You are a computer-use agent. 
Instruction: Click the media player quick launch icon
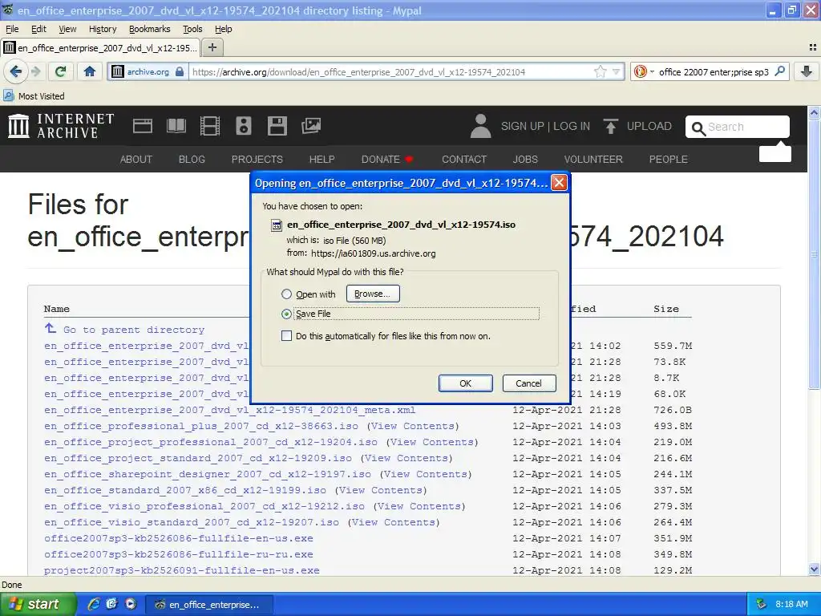coord(131,604)
